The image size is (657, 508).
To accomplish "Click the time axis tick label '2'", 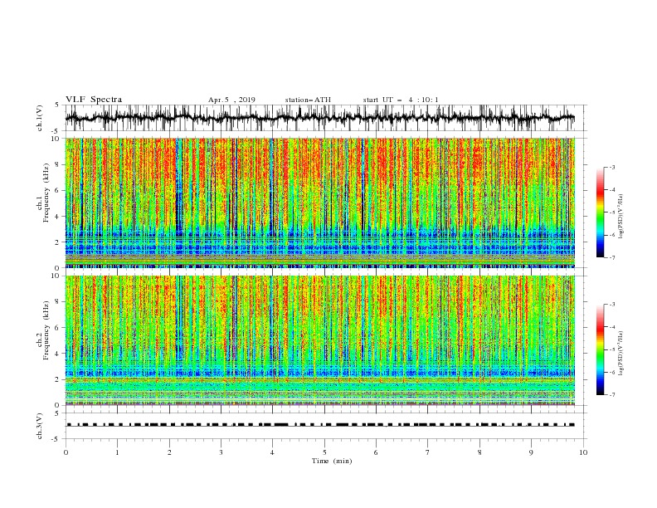I will pyautogui.click(x=169, y=452).
